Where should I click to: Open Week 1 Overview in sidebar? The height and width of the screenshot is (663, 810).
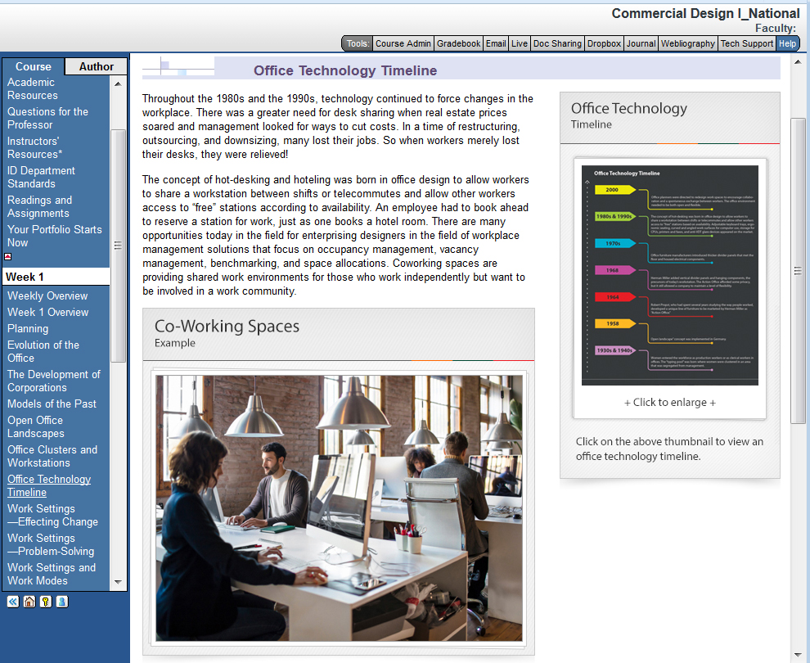[x=47, y=312]
